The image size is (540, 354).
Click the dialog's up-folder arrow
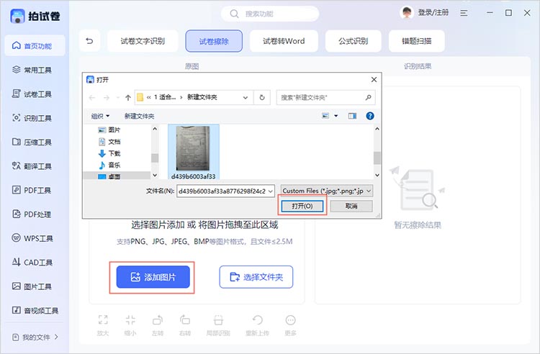(128, 98)
